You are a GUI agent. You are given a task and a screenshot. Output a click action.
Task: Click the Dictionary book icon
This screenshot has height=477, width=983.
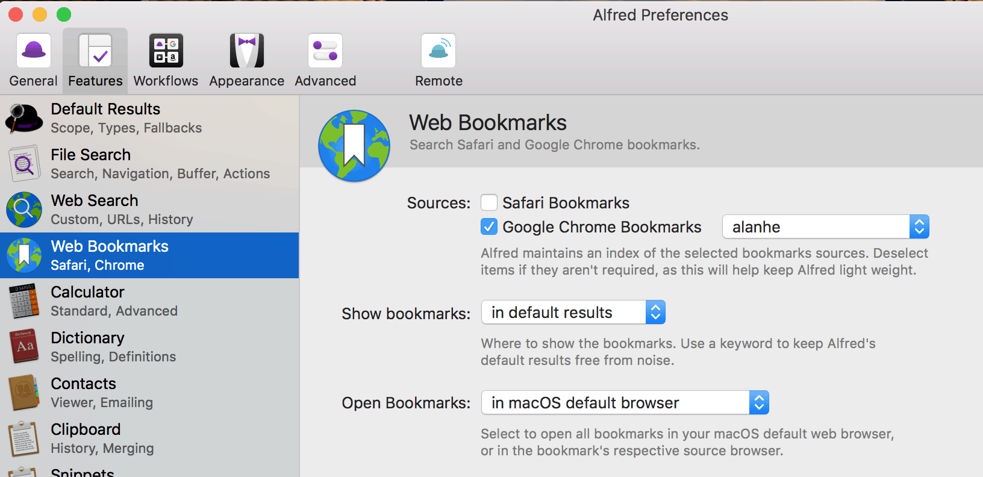click(24, 347)
